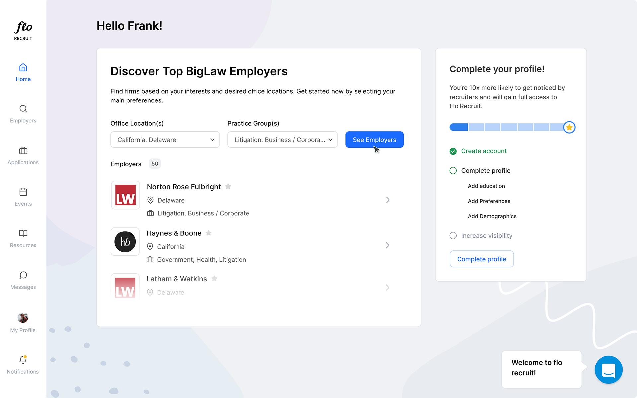Click the Flo Recruit logo
Screen dimensions: 637x398
point(23,31)
